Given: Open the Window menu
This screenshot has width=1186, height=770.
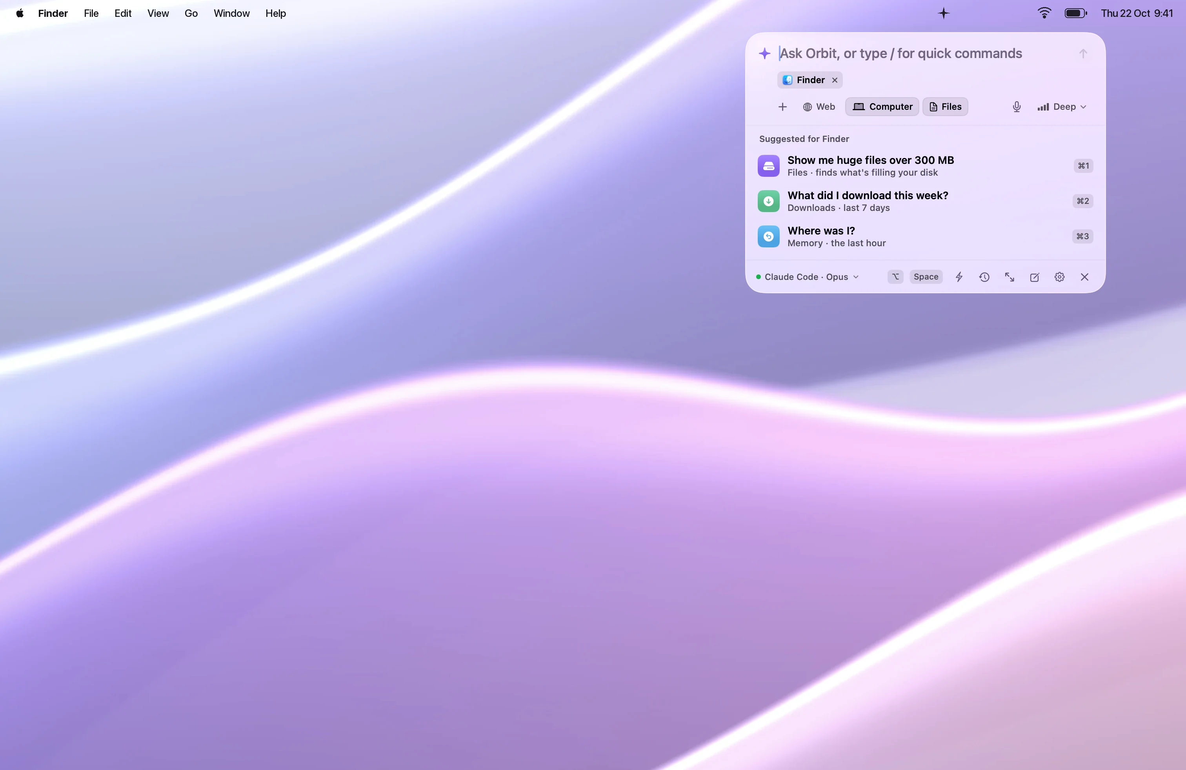Looking at the screenshot, I should pos(232,13).
